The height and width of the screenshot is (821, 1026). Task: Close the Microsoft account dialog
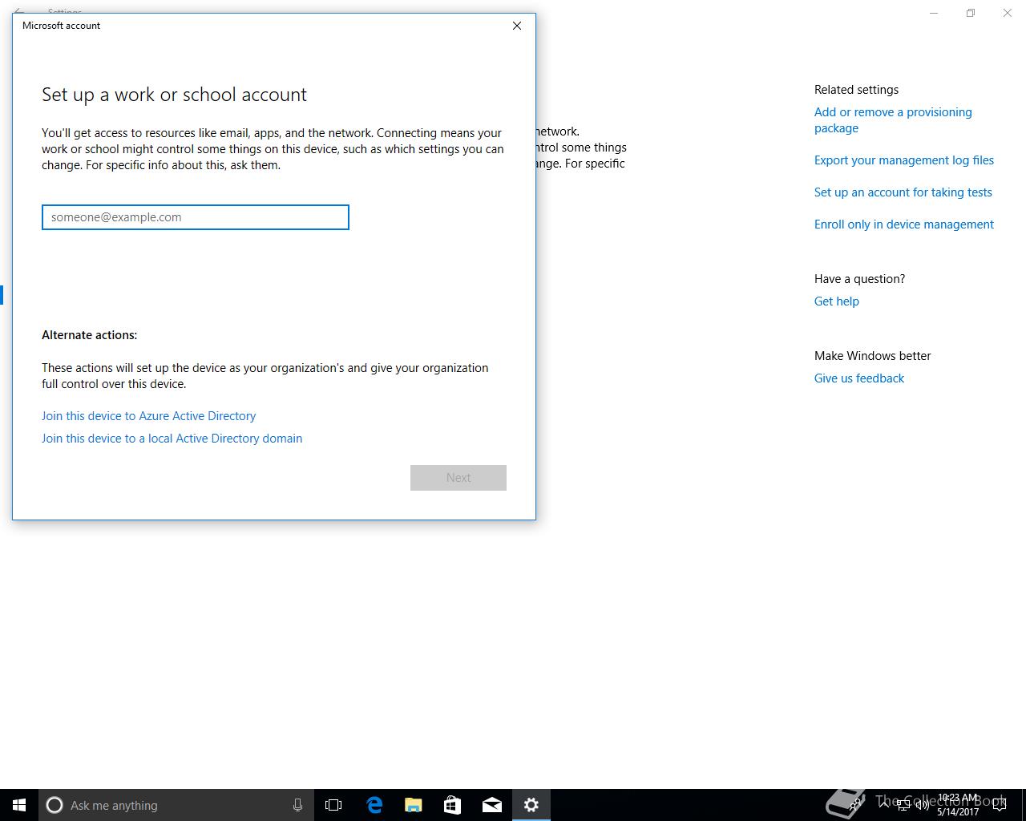point(517,26)
